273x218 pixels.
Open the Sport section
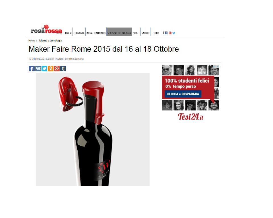(136, 33)
